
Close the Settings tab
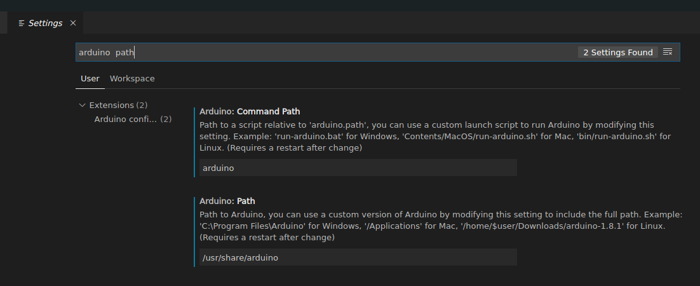(73, 24)
